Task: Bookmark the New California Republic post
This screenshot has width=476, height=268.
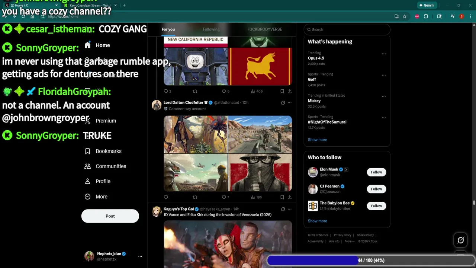Action: (x=282, y=91)
